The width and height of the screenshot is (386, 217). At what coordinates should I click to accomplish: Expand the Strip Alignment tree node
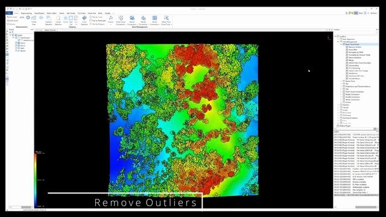point(338,39)
